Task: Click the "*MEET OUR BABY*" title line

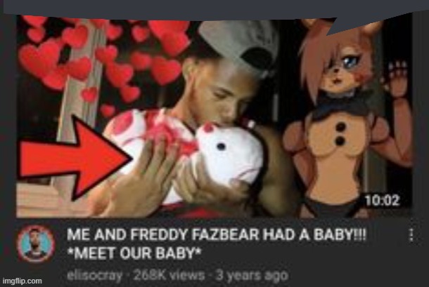Action: click(134, 253)
